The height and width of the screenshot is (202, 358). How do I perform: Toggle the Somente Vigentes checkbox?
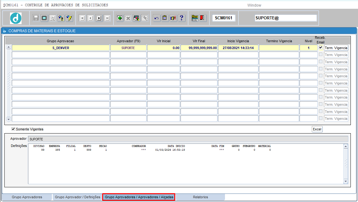(13, 129)
